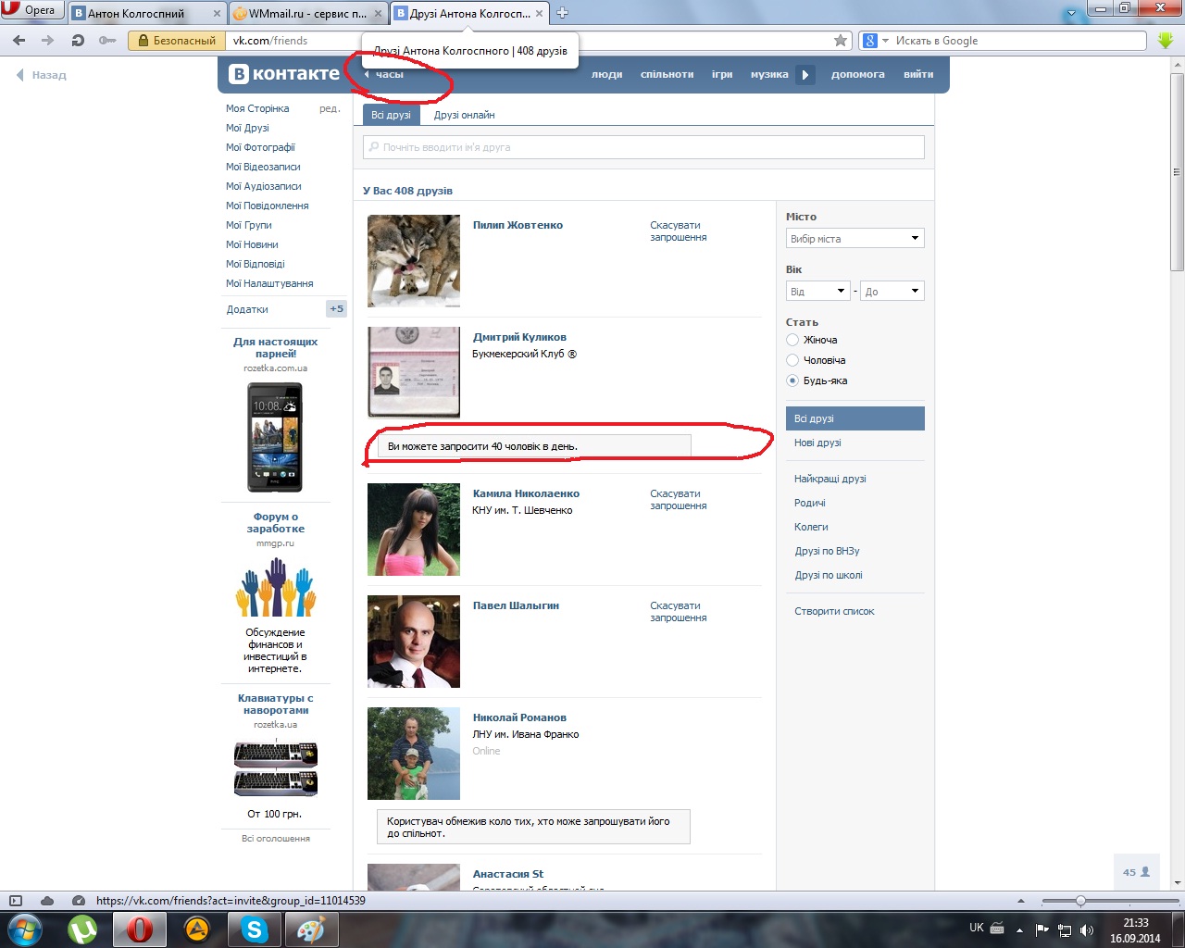Viewport: 1185px width, 948px height.
Task: Click the vertical page scrollbar
Action: 1178,172
